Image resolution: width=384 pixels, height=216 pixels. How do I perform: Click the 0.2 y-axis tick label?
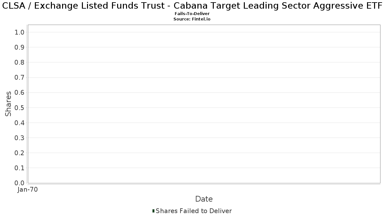(x=20, y=153)
